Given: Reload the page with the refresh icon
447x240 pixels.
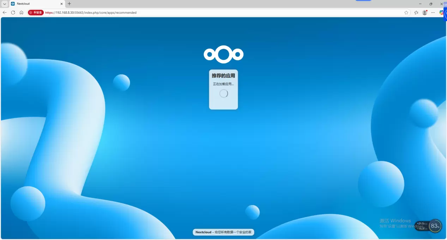Looking at the screenshot, I should point(13,12).
